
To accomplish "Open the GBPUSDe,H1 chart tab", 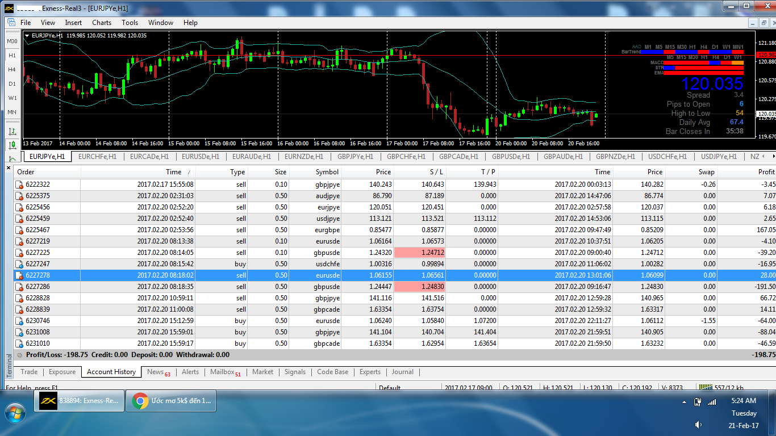I will coord(511,157).
